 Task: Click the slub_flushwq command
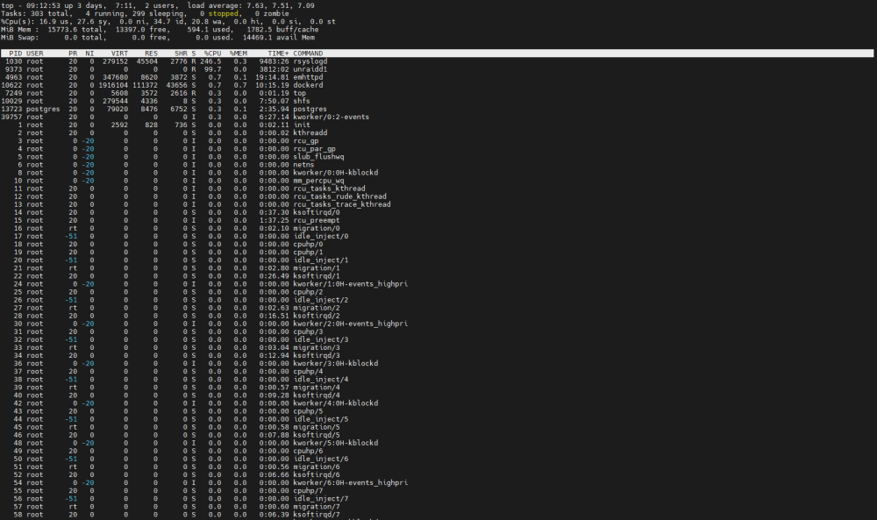click(x=319, y=157)
